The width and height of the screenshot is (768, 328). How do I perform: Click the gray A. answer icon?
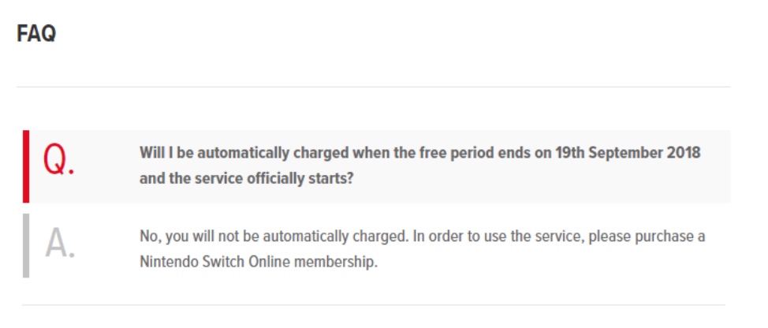point(60,244)
